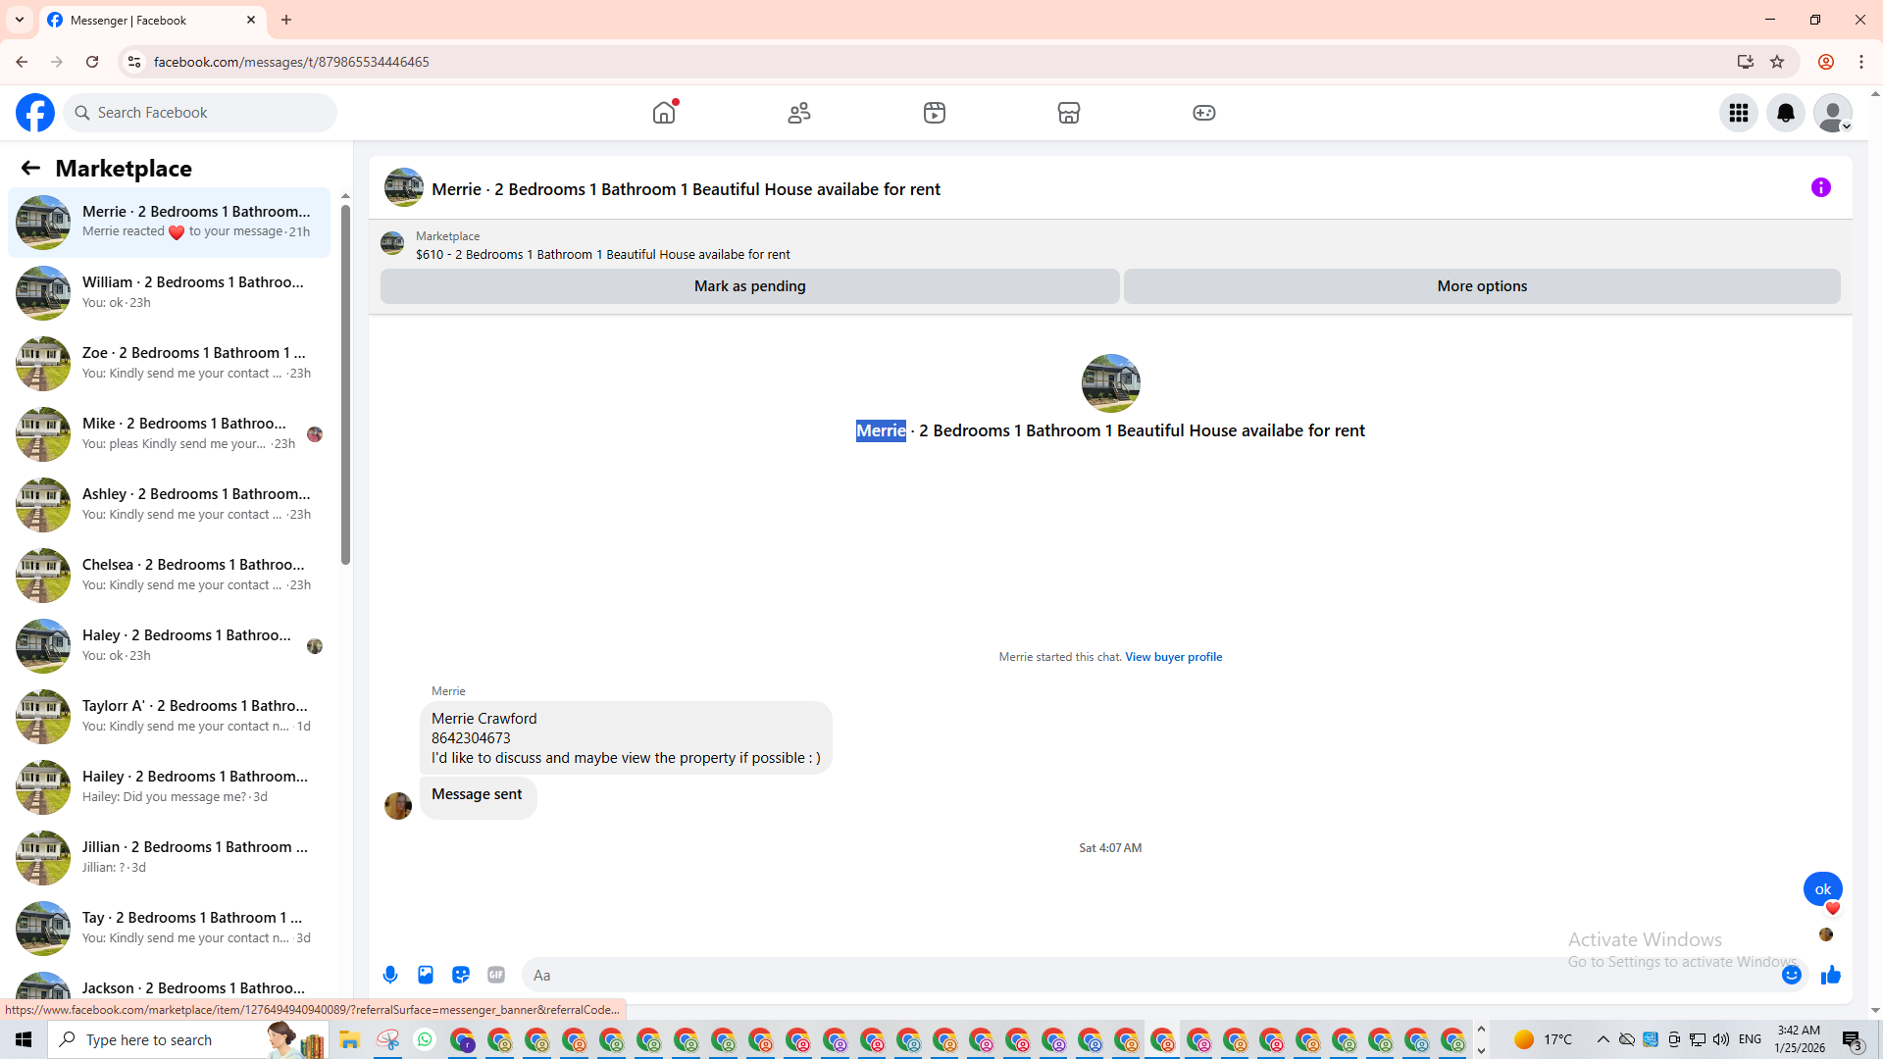The image size is (1883, 1059).
Task: Open conversation information panel icon
Action: point(1821,187)
